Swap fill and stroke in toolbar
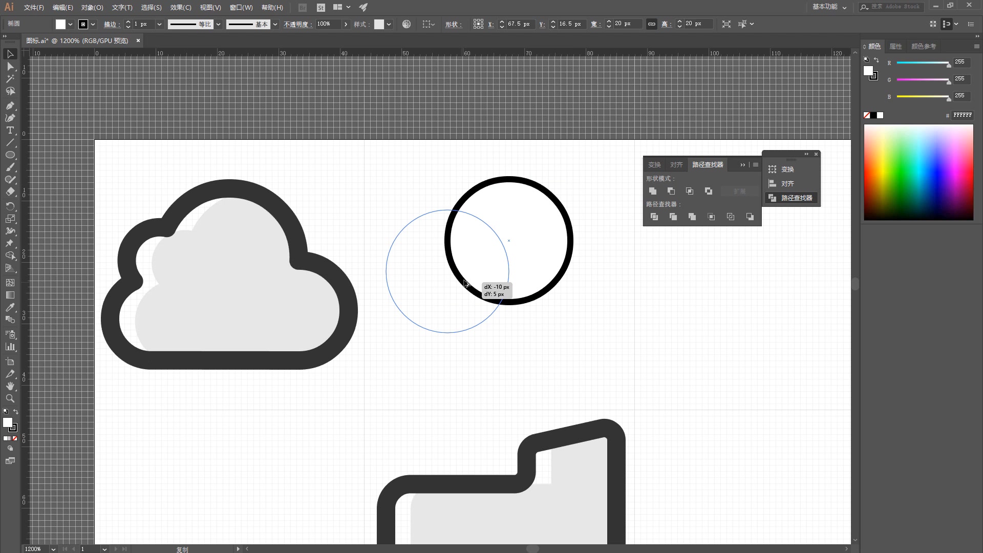Viewport: 983px width, 553px height. 16,412
